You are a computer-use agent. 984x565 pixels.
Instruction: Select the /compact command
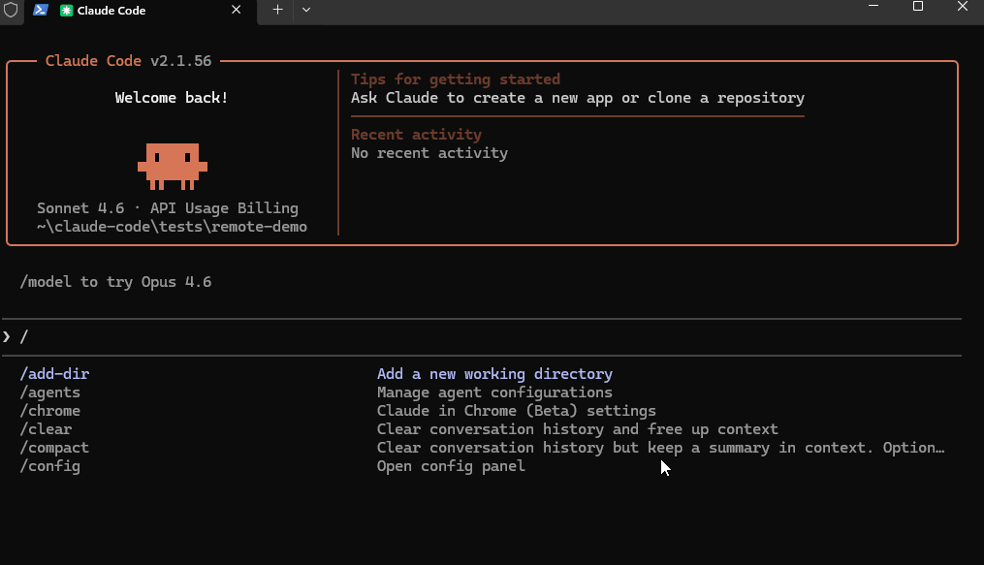click(54, 448)
